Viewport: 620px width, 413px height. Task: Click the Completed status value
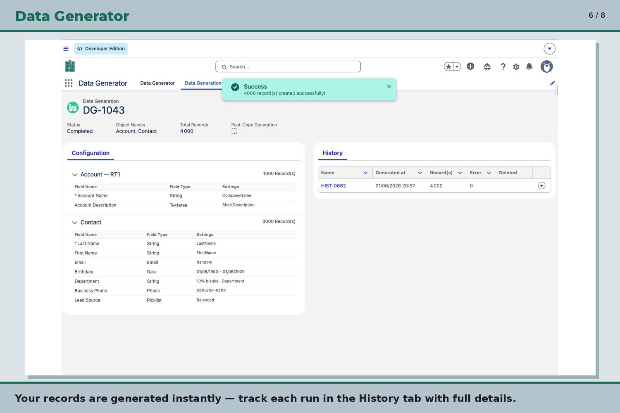tap(80, 131)
